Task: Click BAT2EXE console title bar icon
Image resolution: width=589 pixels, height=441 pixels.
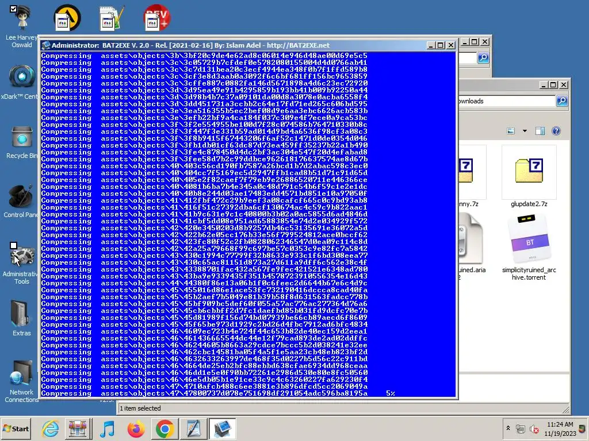Action: point(46,45)
